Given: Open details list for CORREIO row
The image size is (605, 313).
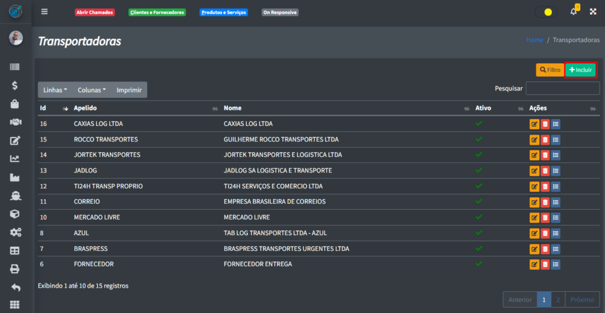Looking at the screenshot, I should tap(555, 202).
